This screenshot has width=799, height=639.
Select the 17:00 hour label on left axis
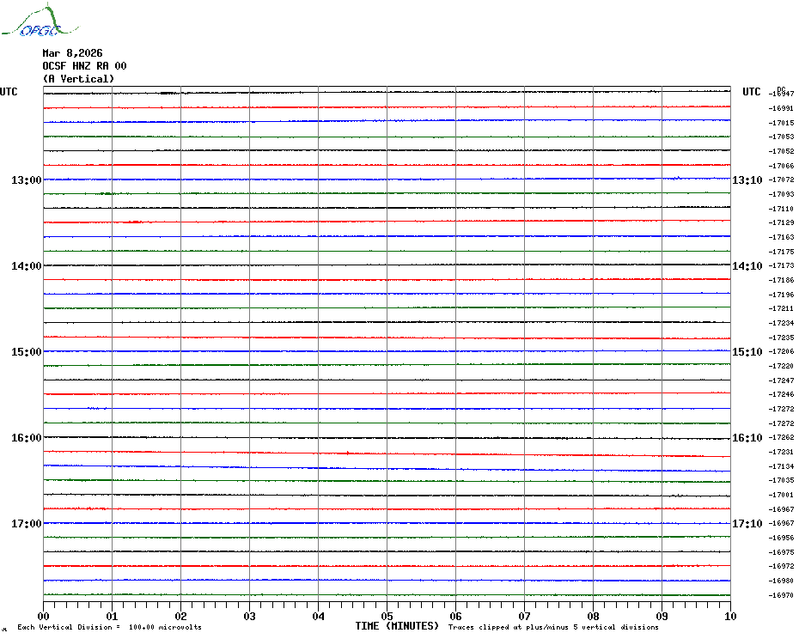pyautogui.click(x=26, y=524)
